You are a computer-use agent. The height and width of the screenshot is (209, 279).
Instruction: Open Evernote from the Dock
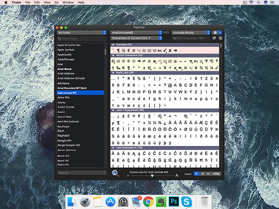(x=161, y=202)
